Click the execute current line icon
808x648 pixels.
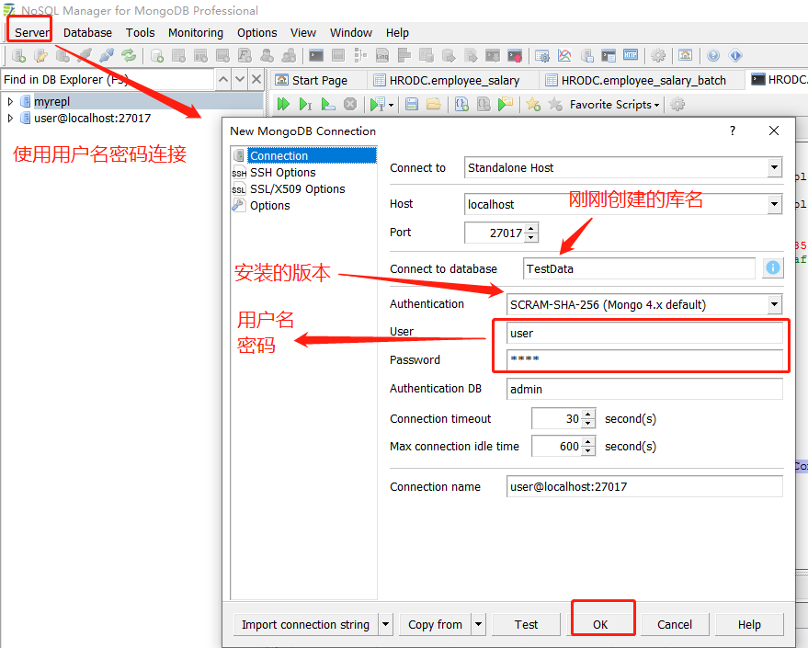click(x=328, y=104)
